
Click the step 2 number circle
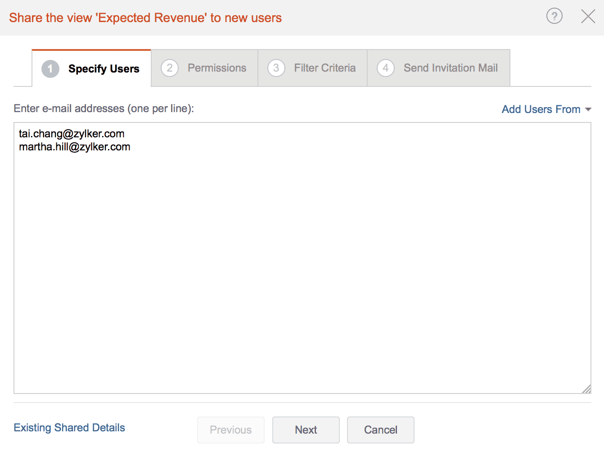(170, 68)
